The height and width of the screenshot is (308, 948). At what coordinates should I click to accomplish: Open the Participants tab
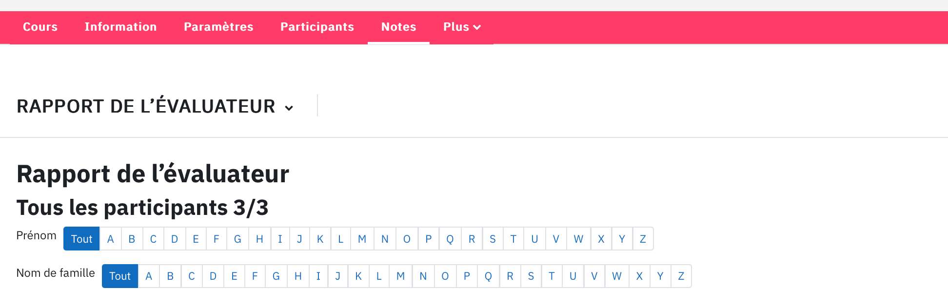pyautogui.click(x=317, y=27)
